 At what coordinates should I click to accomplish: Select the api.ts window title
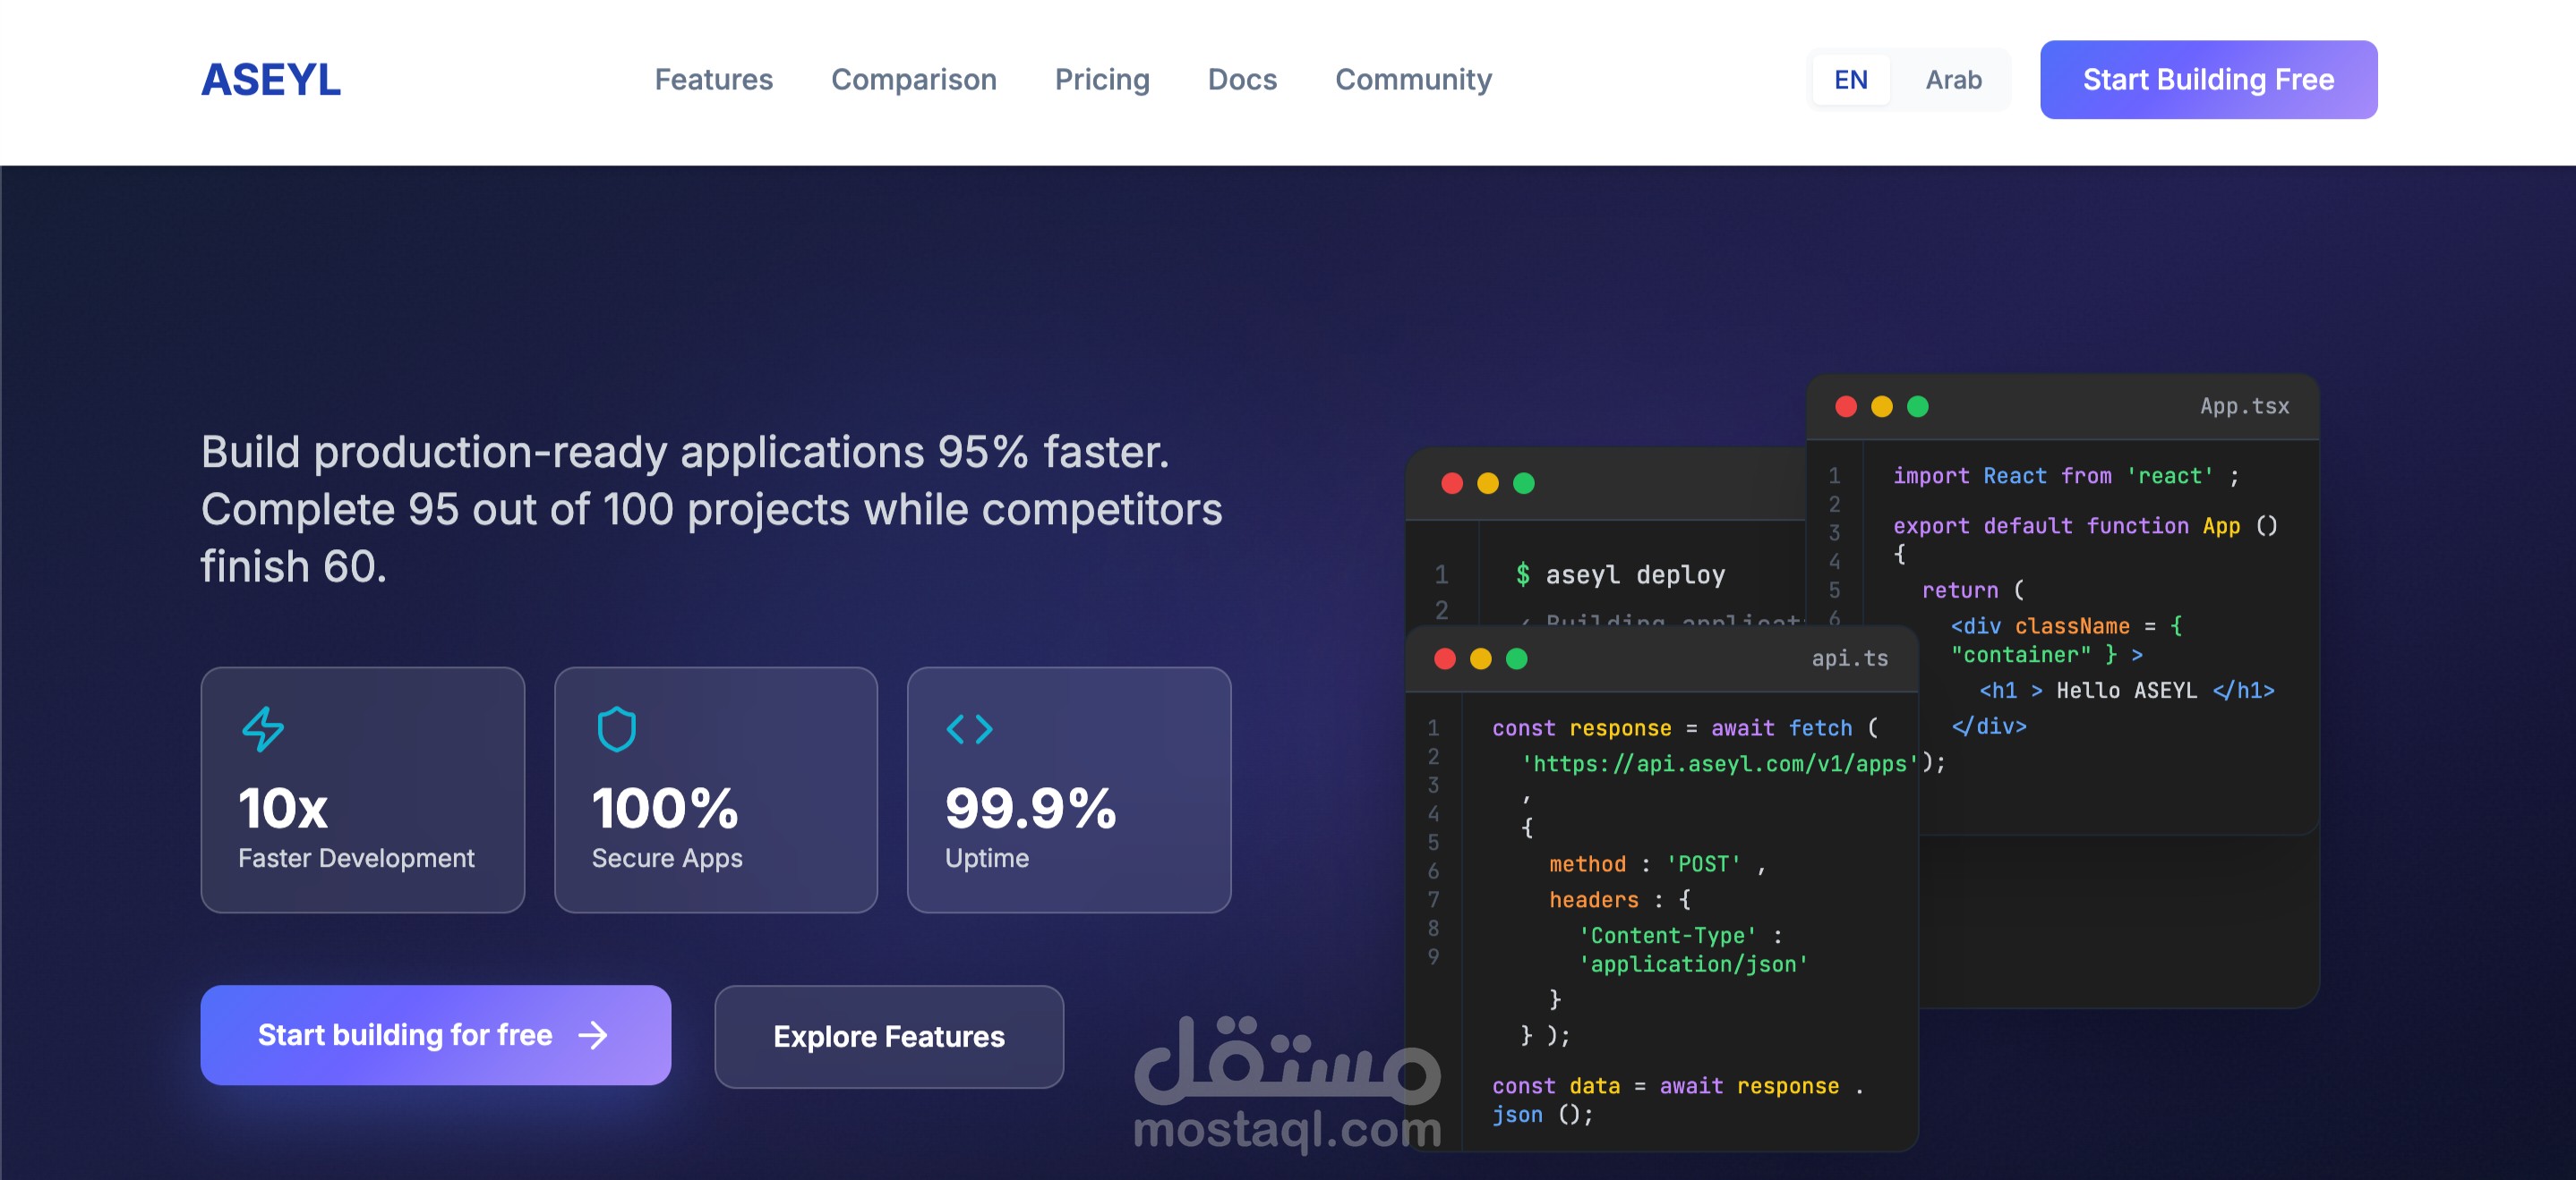pos(1849,659)
